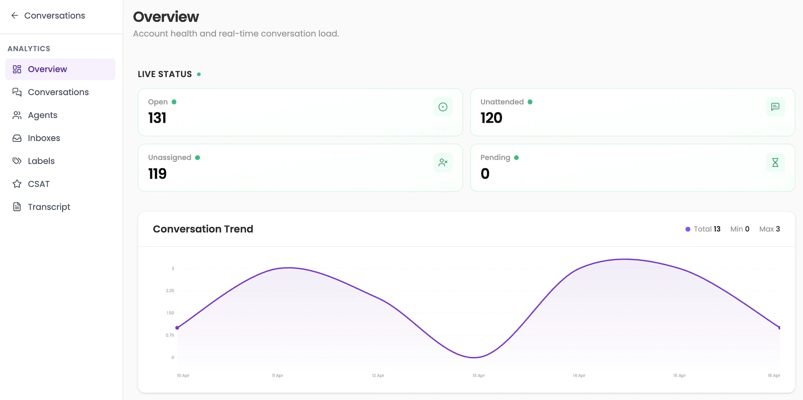The image size is (803, 400).
Task: Click the green Live Status indicator dot
Action: tap(199, 74)
